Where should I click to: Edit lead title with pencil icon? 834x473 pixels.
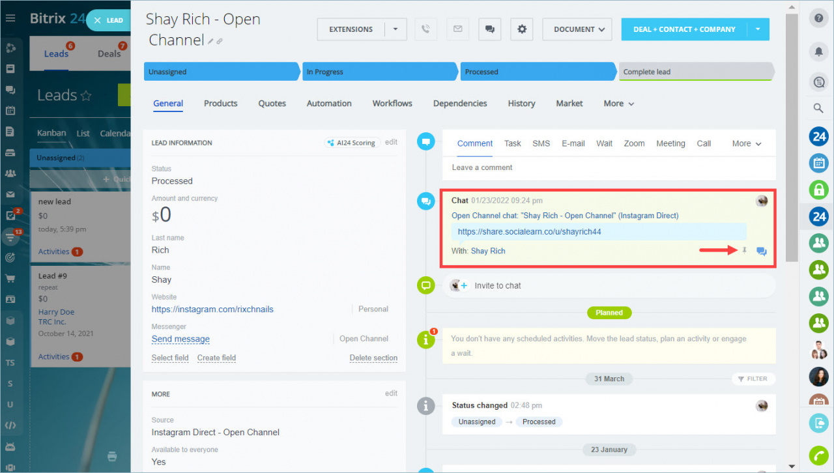pos(210,42)
